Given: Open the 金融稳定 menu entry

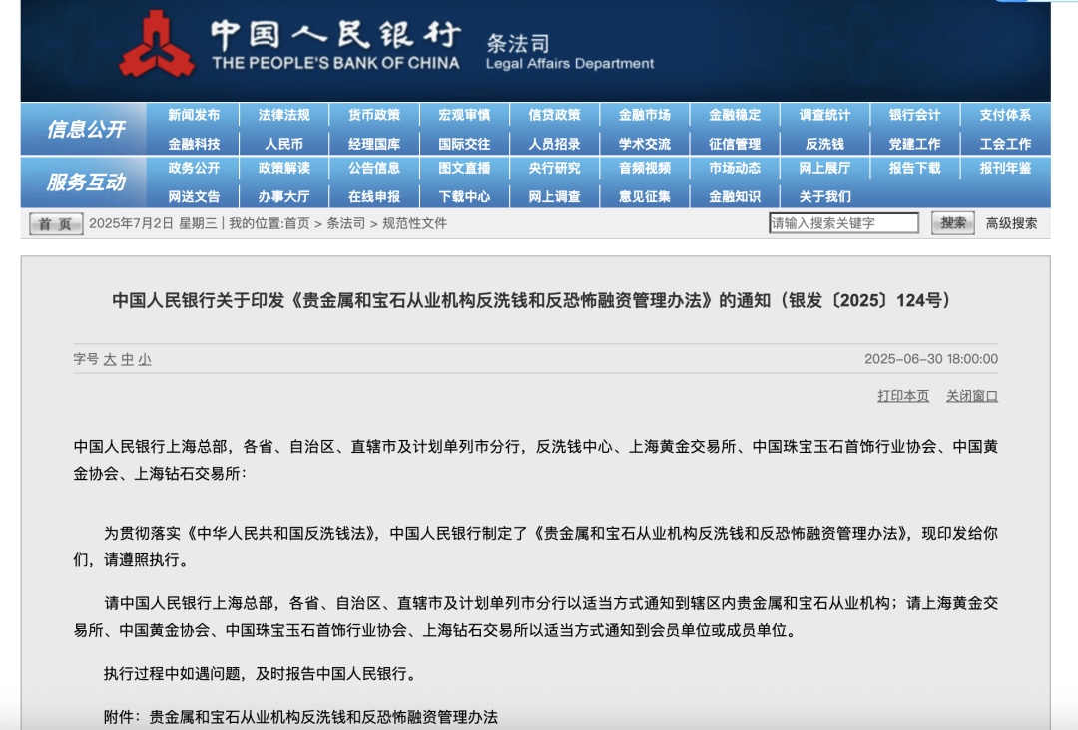Looking at the screenshot, I should click(x=735, y=115).
